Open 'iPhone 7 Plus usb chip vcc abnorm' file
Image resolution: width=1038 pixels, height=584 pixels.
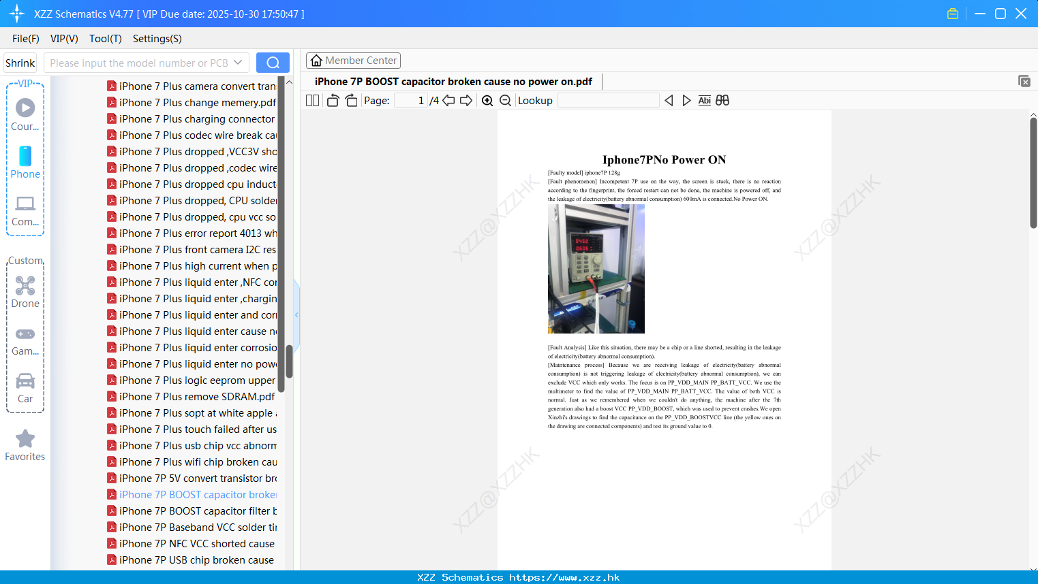[198, 445]
